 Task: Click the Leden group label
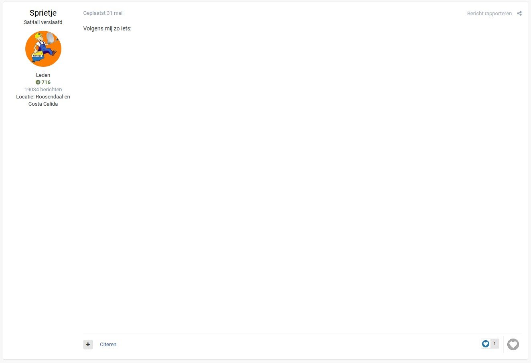pyautogui.click(x=43, y=75)
